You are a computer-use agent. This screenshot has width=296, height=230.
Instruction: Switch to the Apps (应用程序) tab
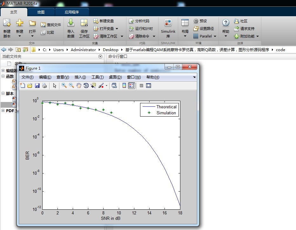(x=72, y=12)
